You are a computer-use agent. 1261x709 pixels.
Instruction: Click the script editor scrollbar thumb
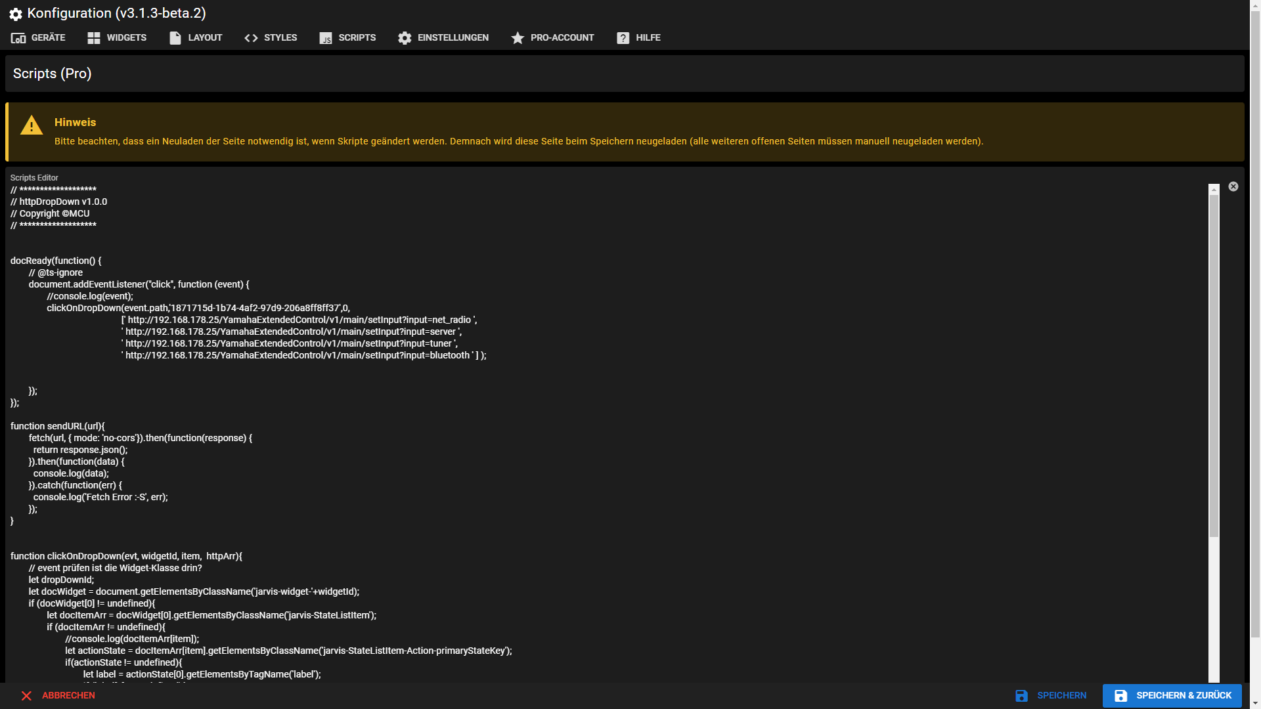click(x=1214, y=366)
